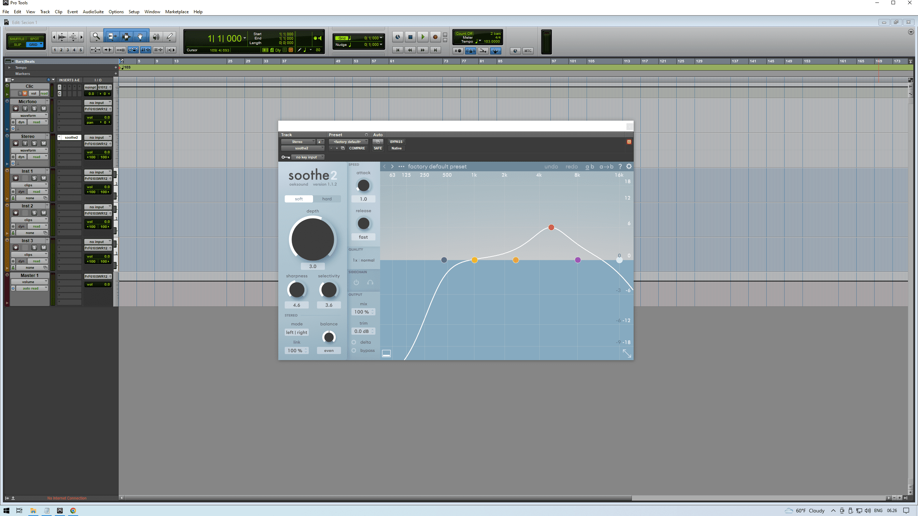Image resolution: width=918 pixels, height=516 pixels.
Task: Solo the Micrfono track
Action: tap(34, 108)
